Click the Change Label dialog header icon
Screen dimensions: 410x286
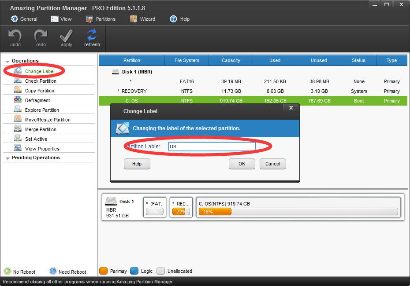coord(123,128)
